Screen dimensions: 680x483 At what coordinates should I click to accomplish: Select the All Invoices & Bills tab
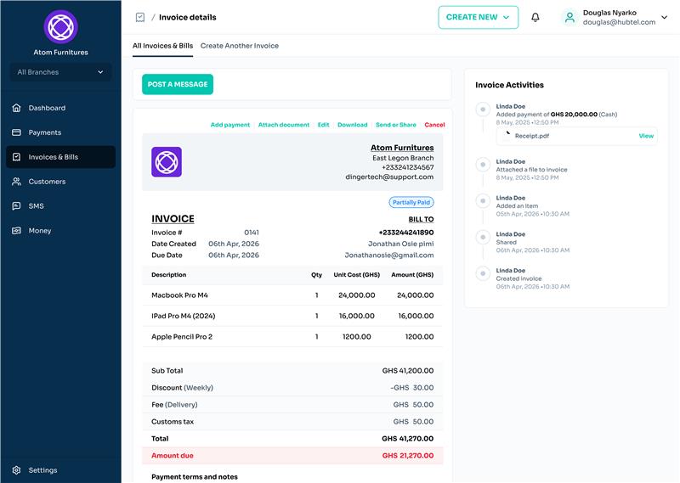pos(162,46)
